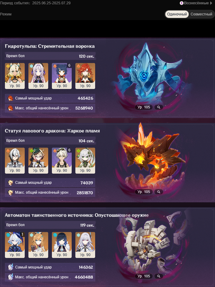Click magnifier icon under Hydro Tulpa boss

point(159,107)
